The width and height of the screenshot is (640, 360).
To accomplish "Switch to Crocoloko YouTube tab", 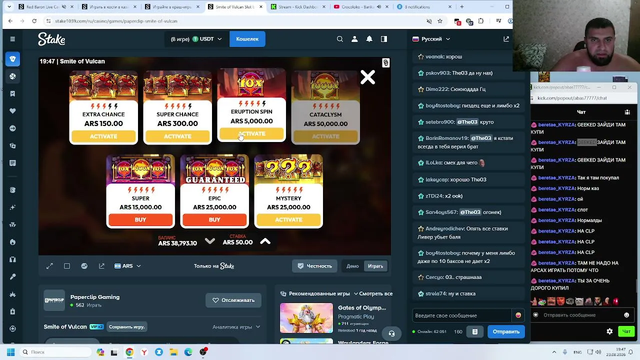I will click(x=360, y=7).
